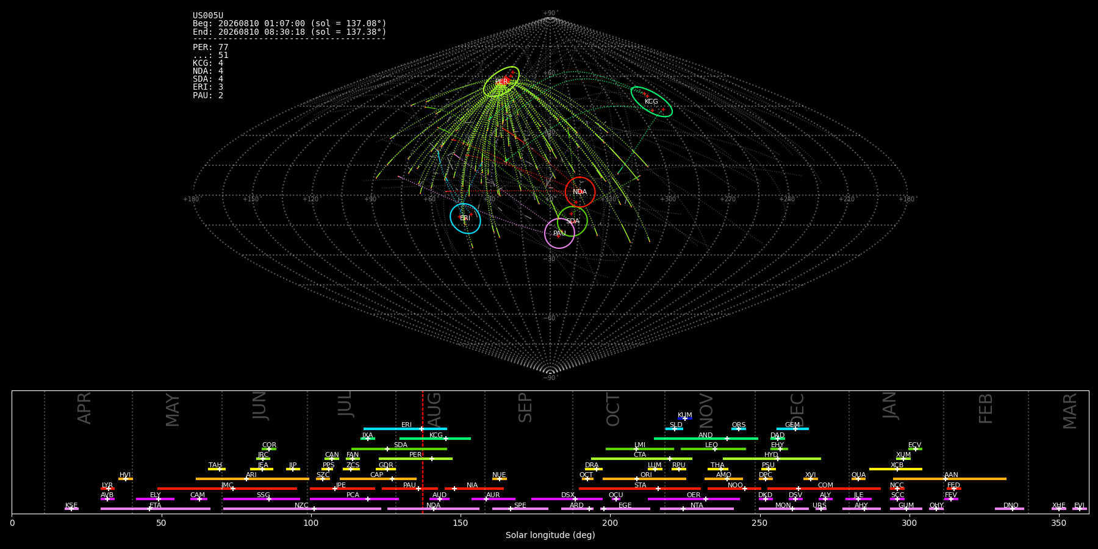The width and height of the screenshot is (1098, 549).
Task: Click the Solar longitude axis label
Action: [550, 535]
